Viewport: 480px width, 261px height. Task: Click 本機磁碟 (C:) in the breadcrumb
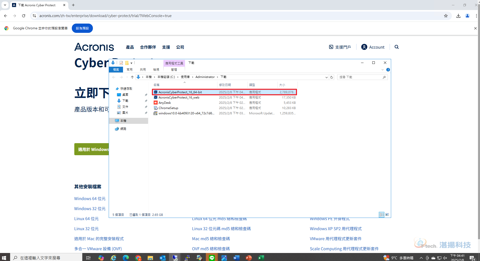pyautogui.click(x=166, y=77)
